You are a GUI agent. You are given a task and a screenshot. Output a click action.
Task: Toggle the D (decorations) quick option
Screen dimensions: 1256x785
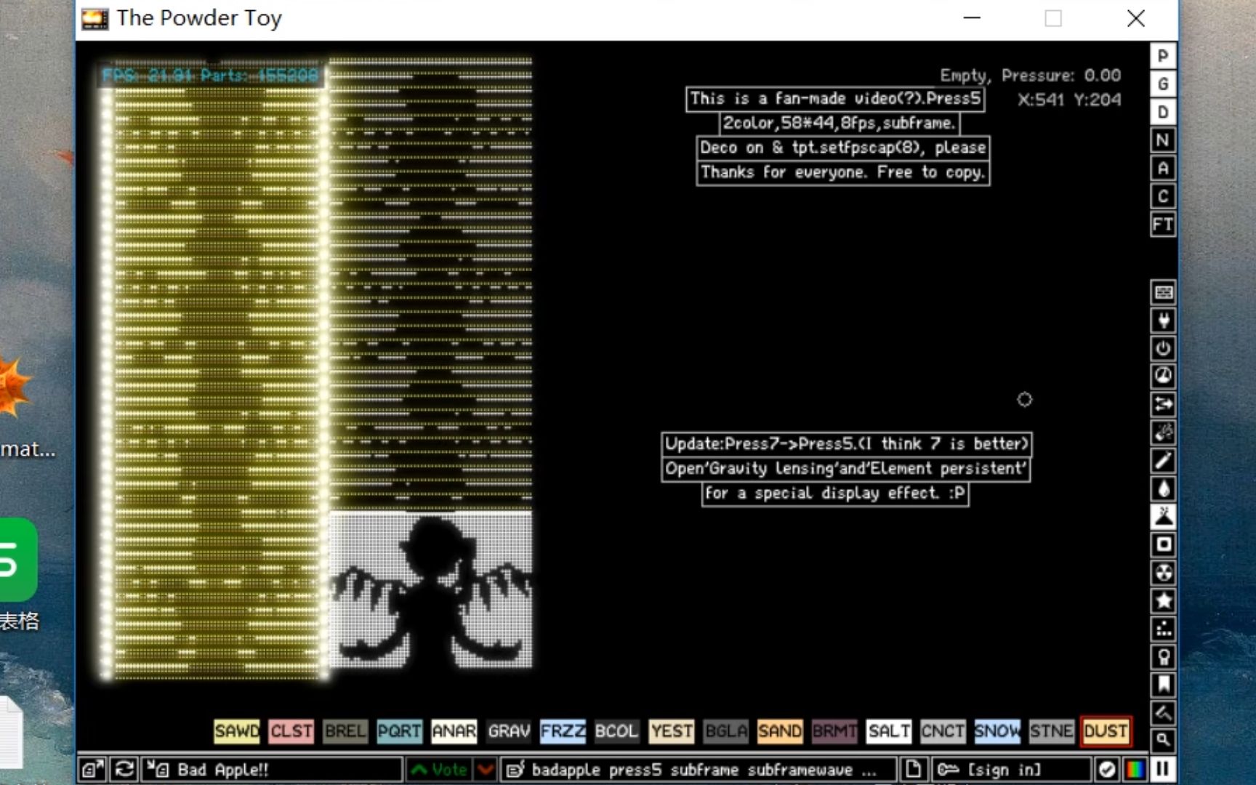click(x=1163, y=112)
